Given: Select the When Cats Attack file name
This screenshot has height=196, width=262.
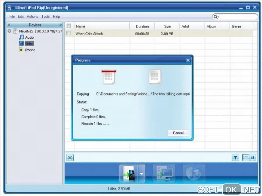Looking at the screenshot, I should tap(89, 34).
